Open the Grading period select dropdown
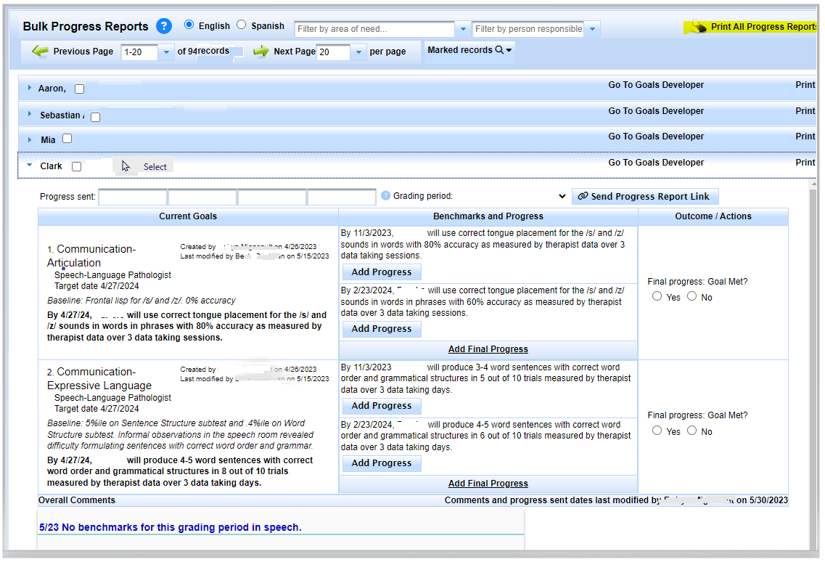The image size is (825, 562). pos(562,196)
